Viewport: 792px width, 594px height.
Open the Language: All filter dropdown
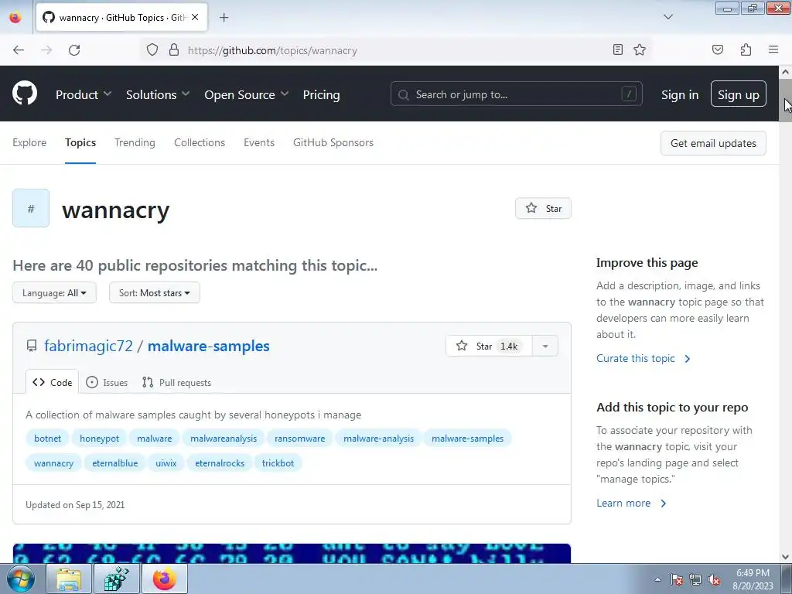point(54,293)
